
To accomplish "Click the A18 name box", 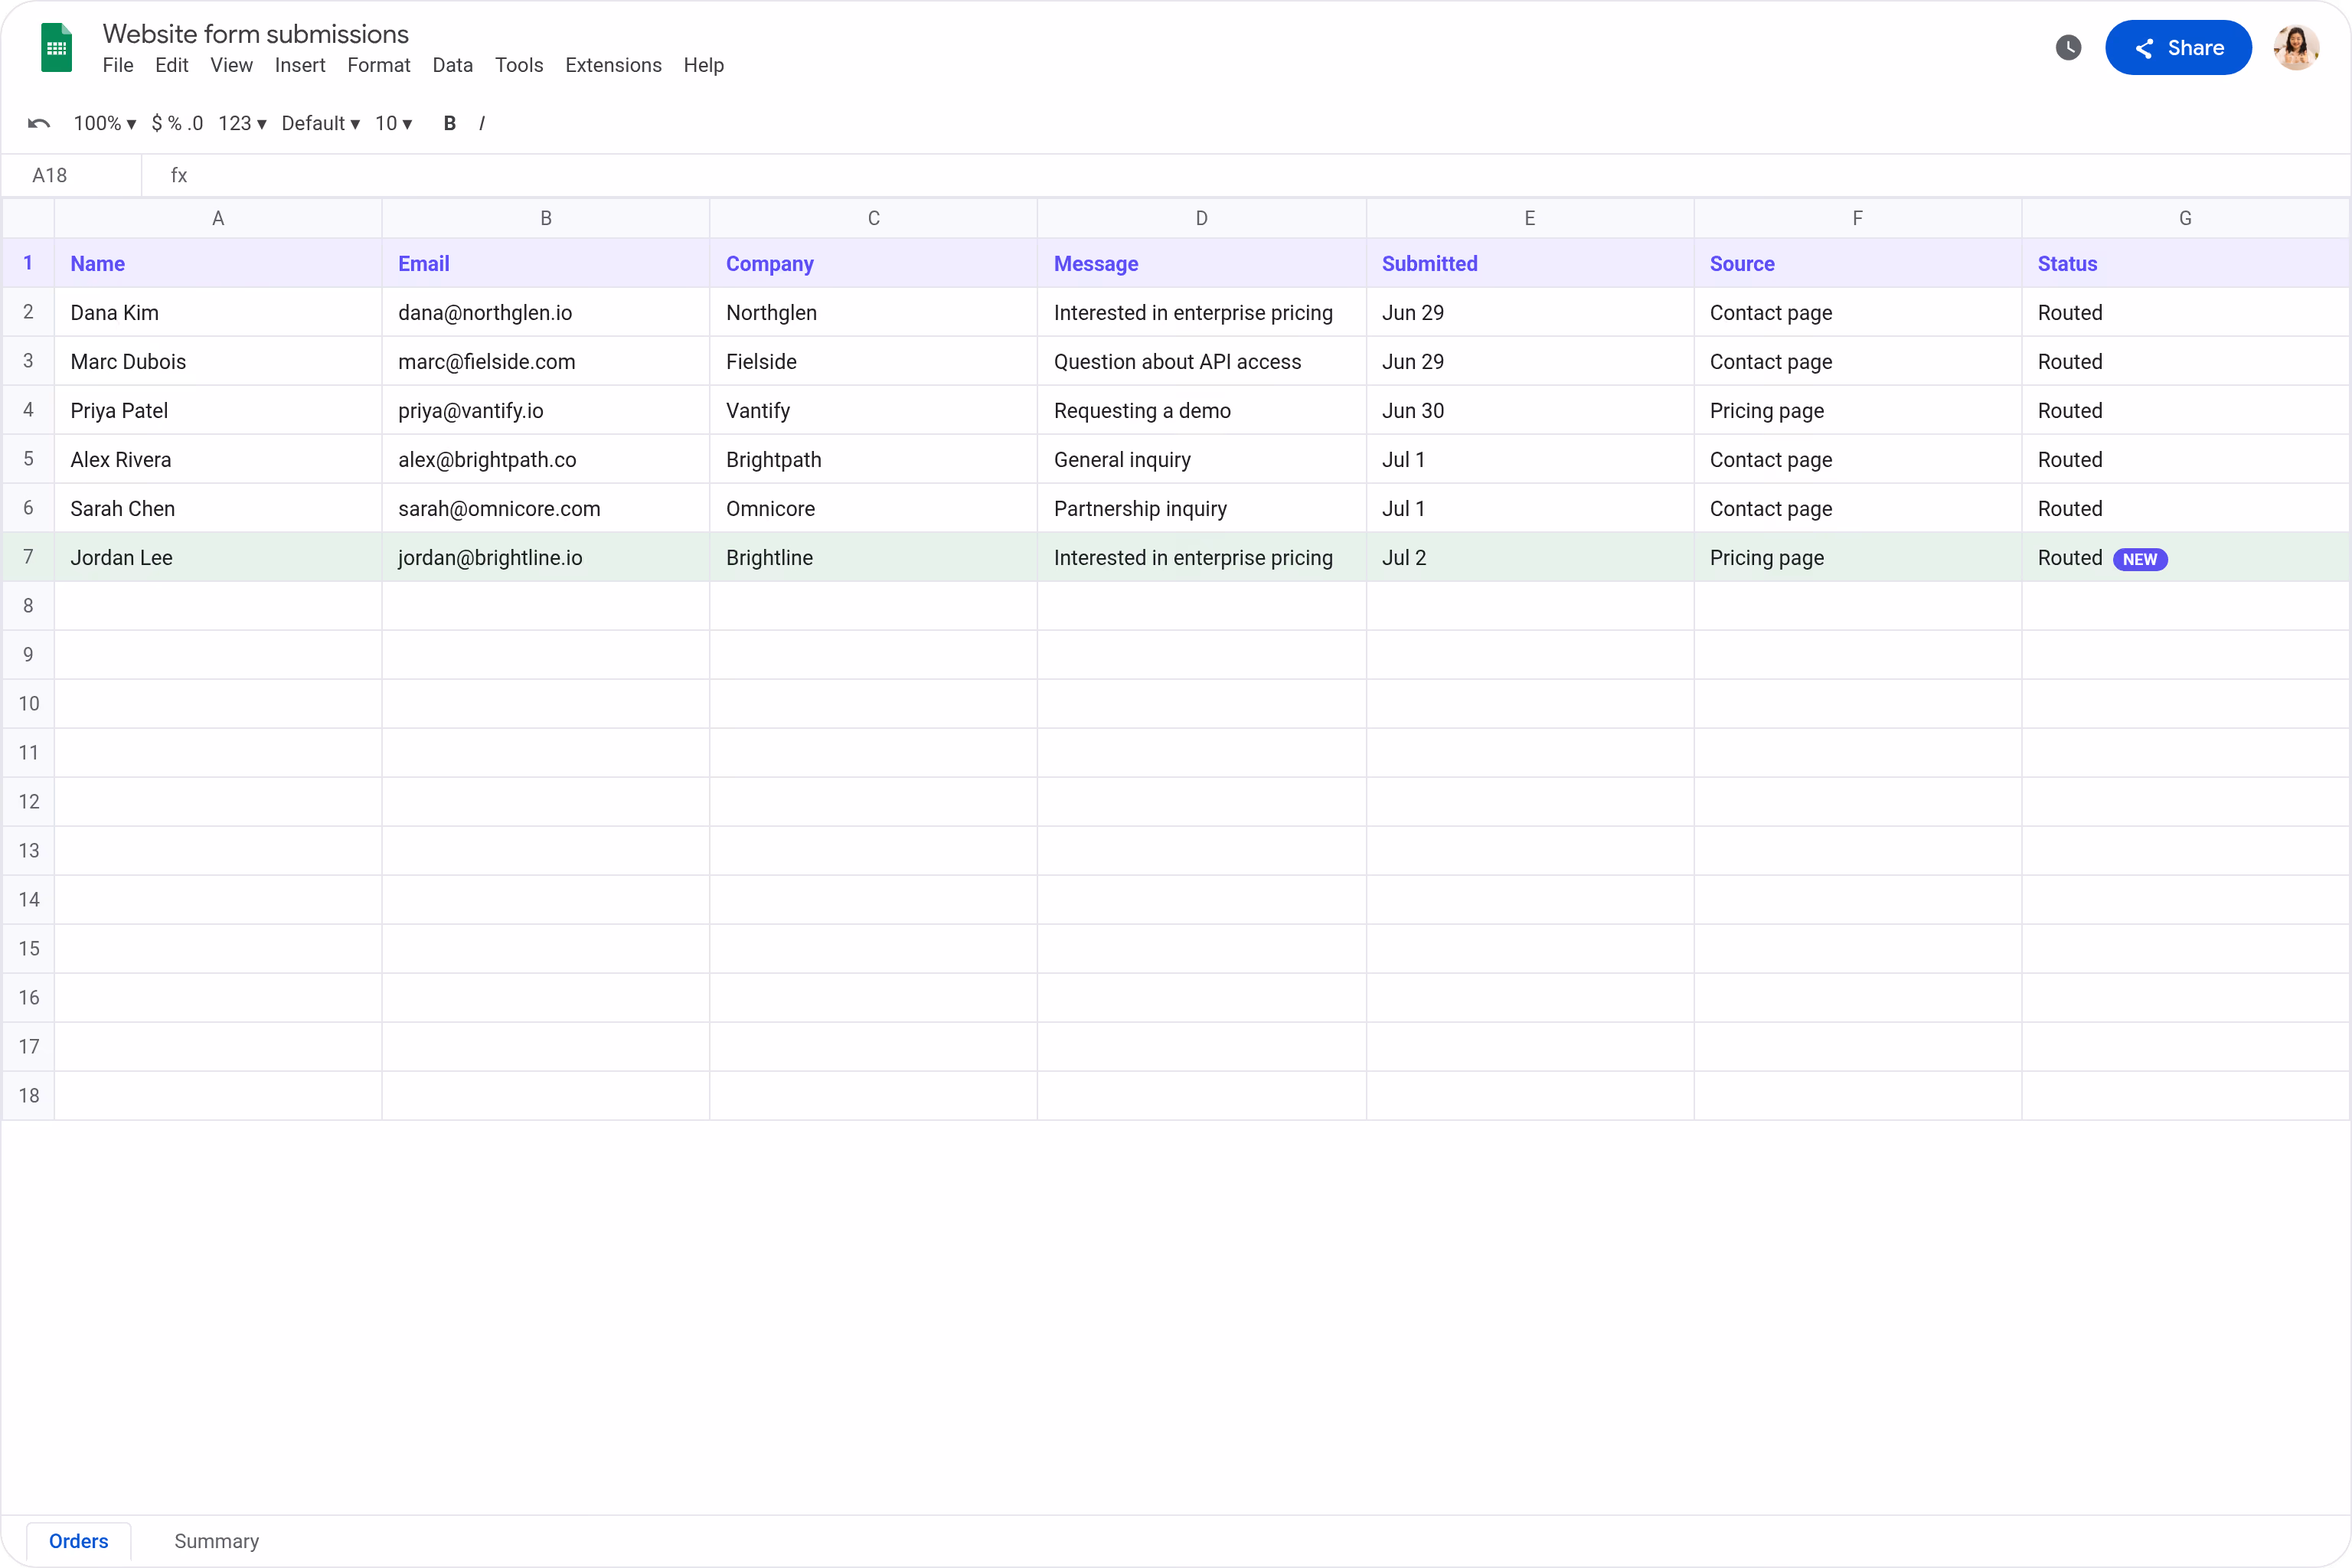I will click(x=72, y=175).
